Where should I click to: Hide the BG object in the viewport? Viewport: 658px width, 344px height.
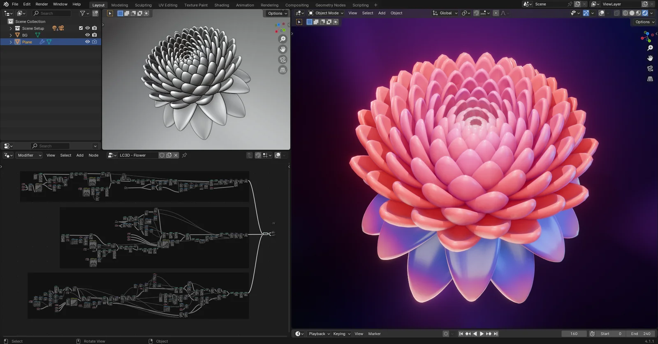click(87, 35)
